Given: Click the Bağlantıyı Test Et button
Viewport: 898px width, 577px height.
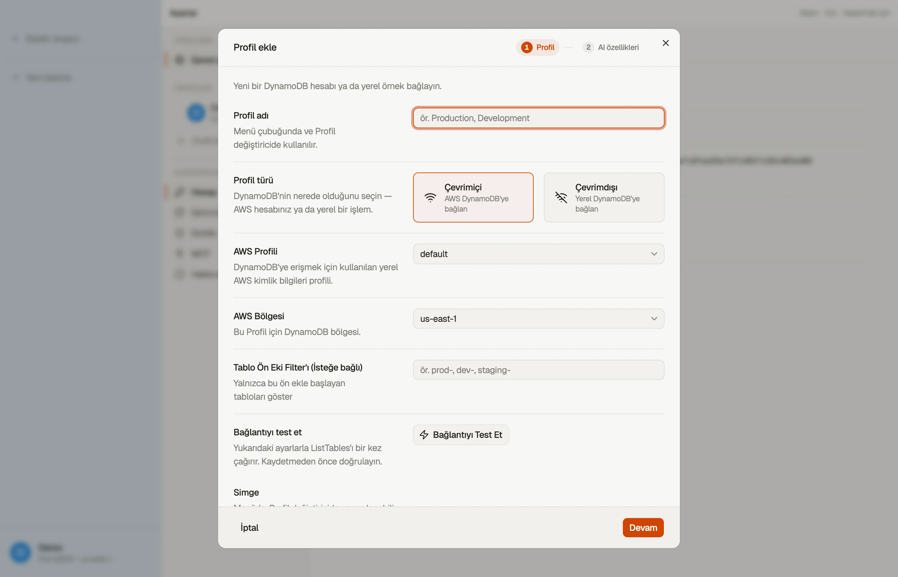Looking at the screenshot, I should point(461,435).
